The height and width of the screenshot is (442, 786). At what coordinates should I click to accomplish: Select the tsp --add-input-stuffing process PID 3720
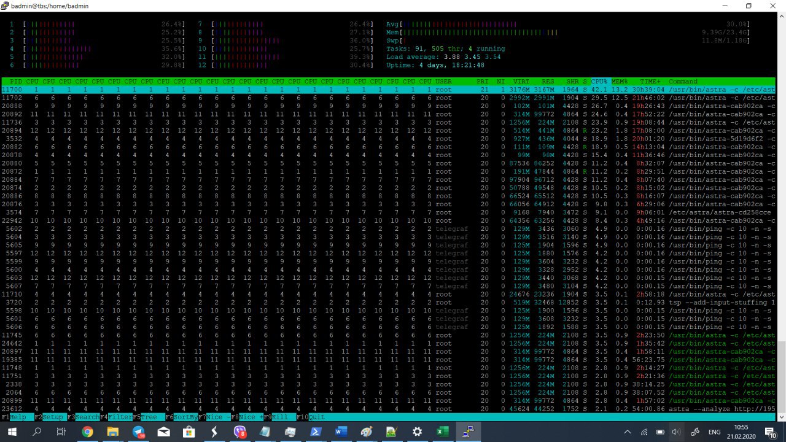click(x=388, y=302)
